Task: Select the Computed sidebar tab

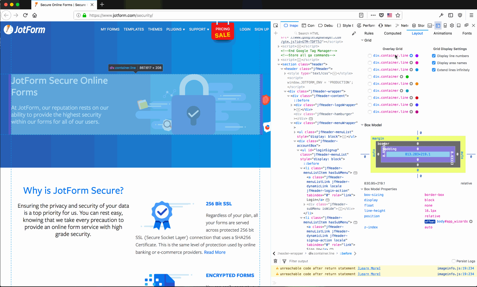Action: coord(393,33)
